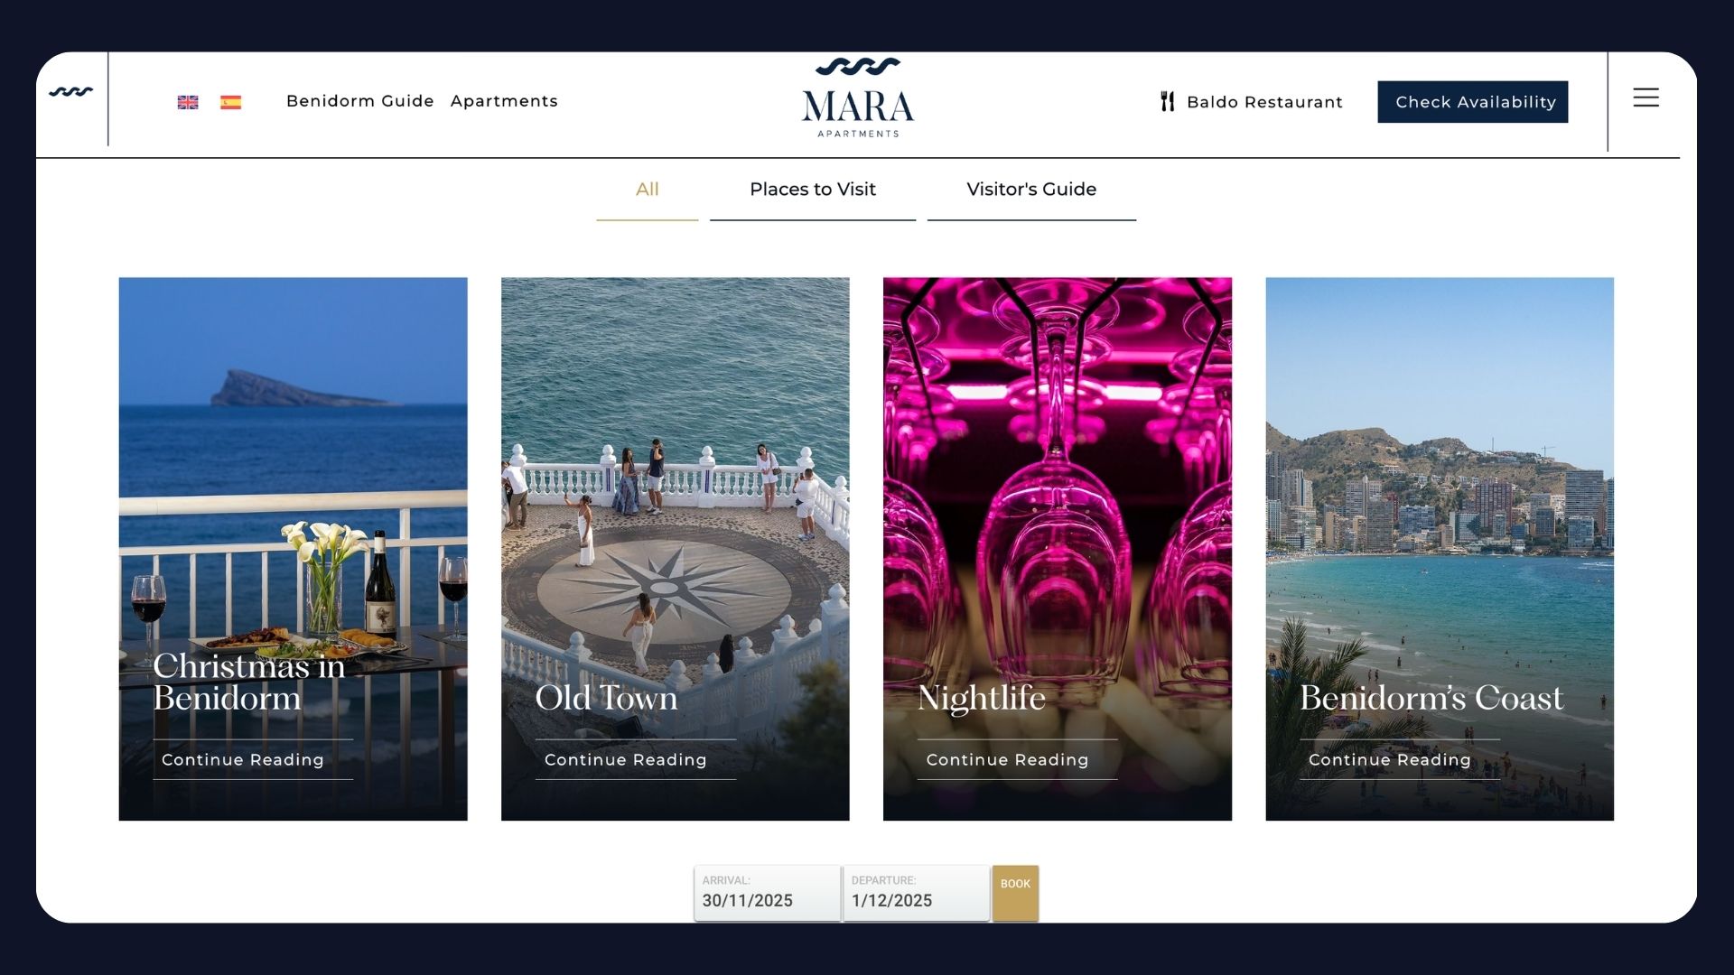Switch language with the UK flag
The height and width of the screenshot is (975, 1734).
188,103
